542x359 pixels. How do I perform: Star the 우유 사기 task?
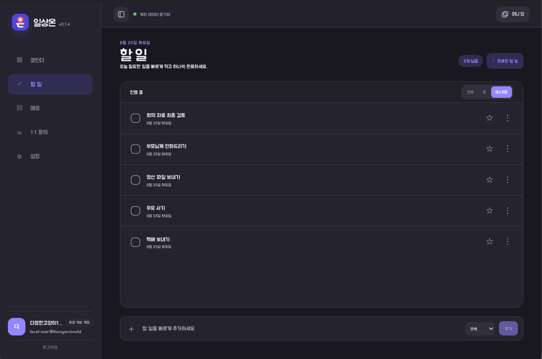point(489,211)
